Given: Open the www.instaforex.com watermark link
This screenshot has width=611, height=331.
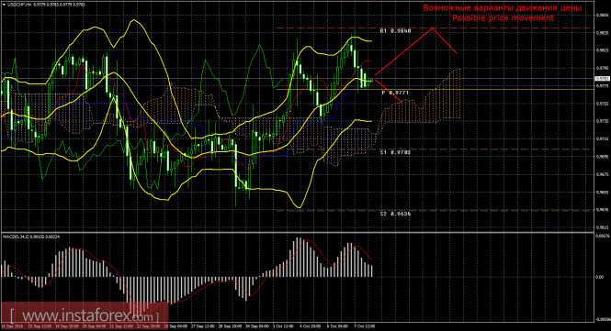Looking at the screenshot, I should tap(85, 315).
